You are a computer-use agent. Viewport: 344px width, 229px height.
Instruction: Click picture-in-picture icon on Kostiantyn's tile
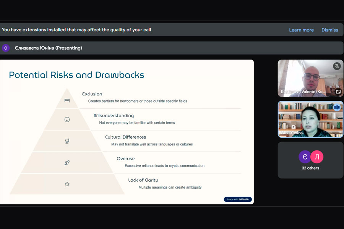(x=338, y=92)
